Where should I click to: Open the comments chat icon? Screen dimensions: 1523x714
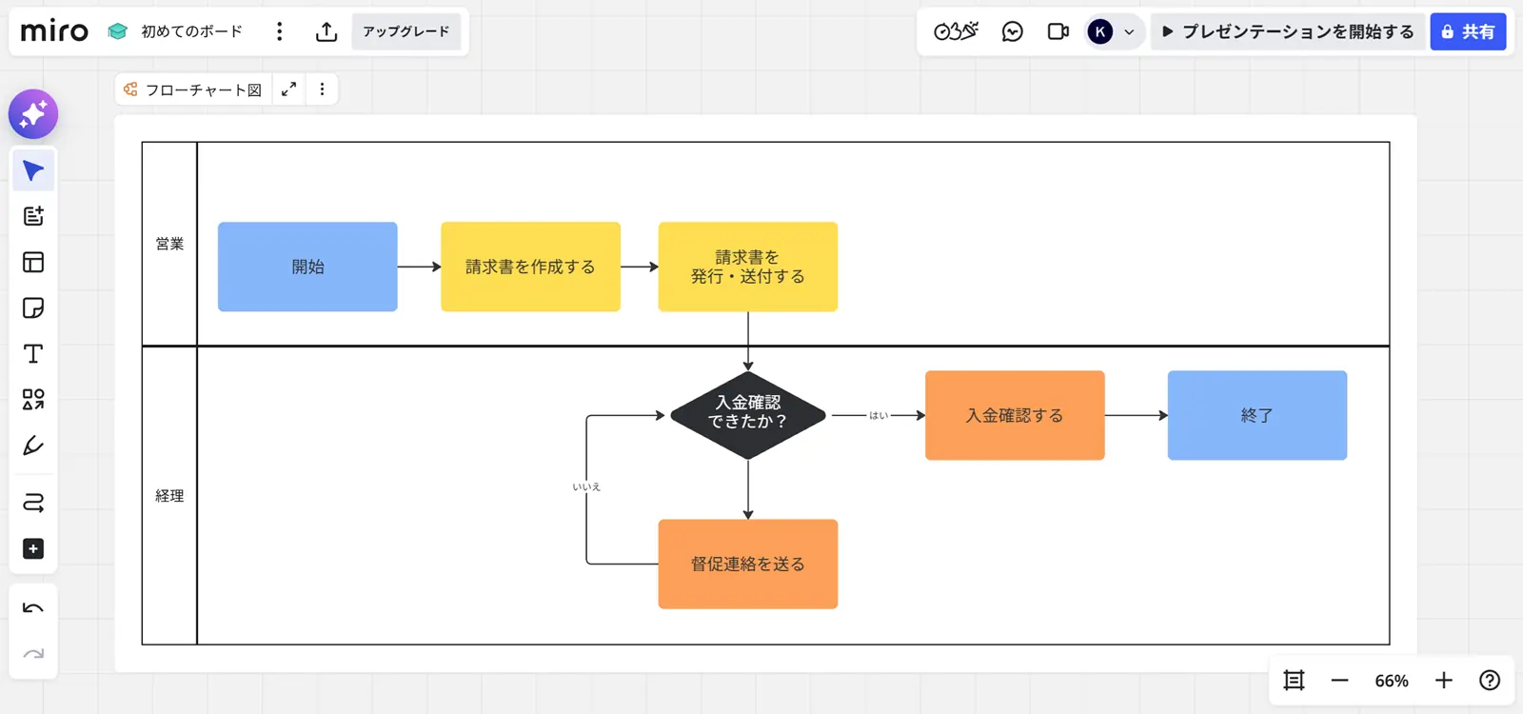click(1013, 31)
